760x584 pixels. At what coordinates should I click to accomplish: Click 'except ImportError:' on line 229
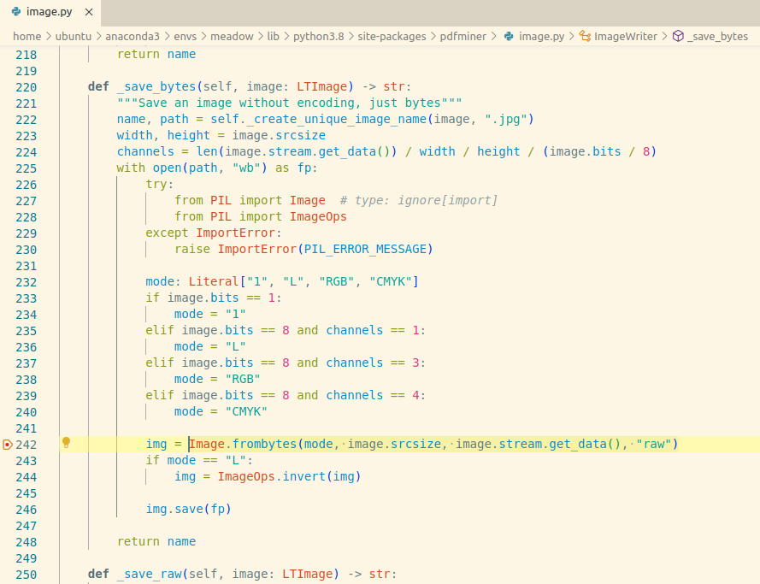pos(214,233)
